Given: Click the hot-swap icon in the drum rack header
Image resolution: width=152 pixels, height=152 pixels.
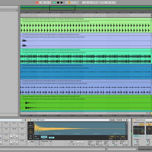Looking at the screenshot, I should tap(23, 120).
